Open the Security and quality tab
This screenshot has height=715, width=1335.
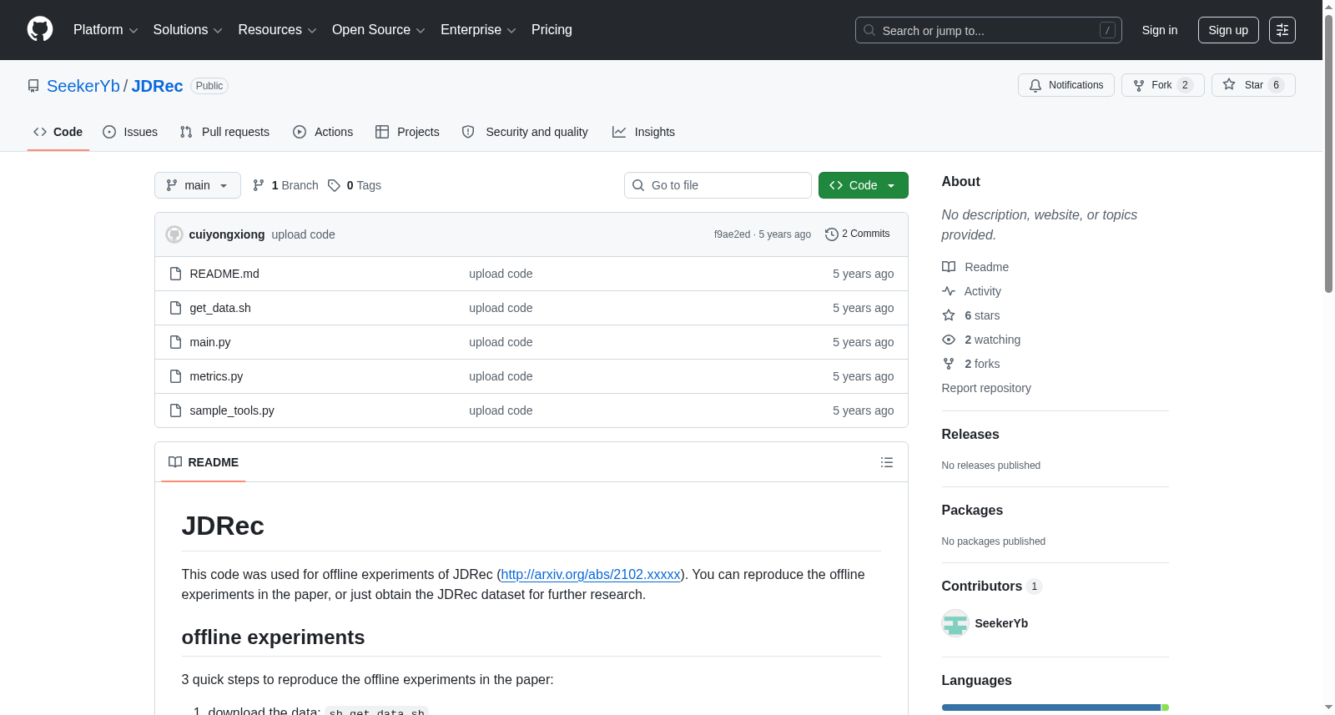click(525, 132)
